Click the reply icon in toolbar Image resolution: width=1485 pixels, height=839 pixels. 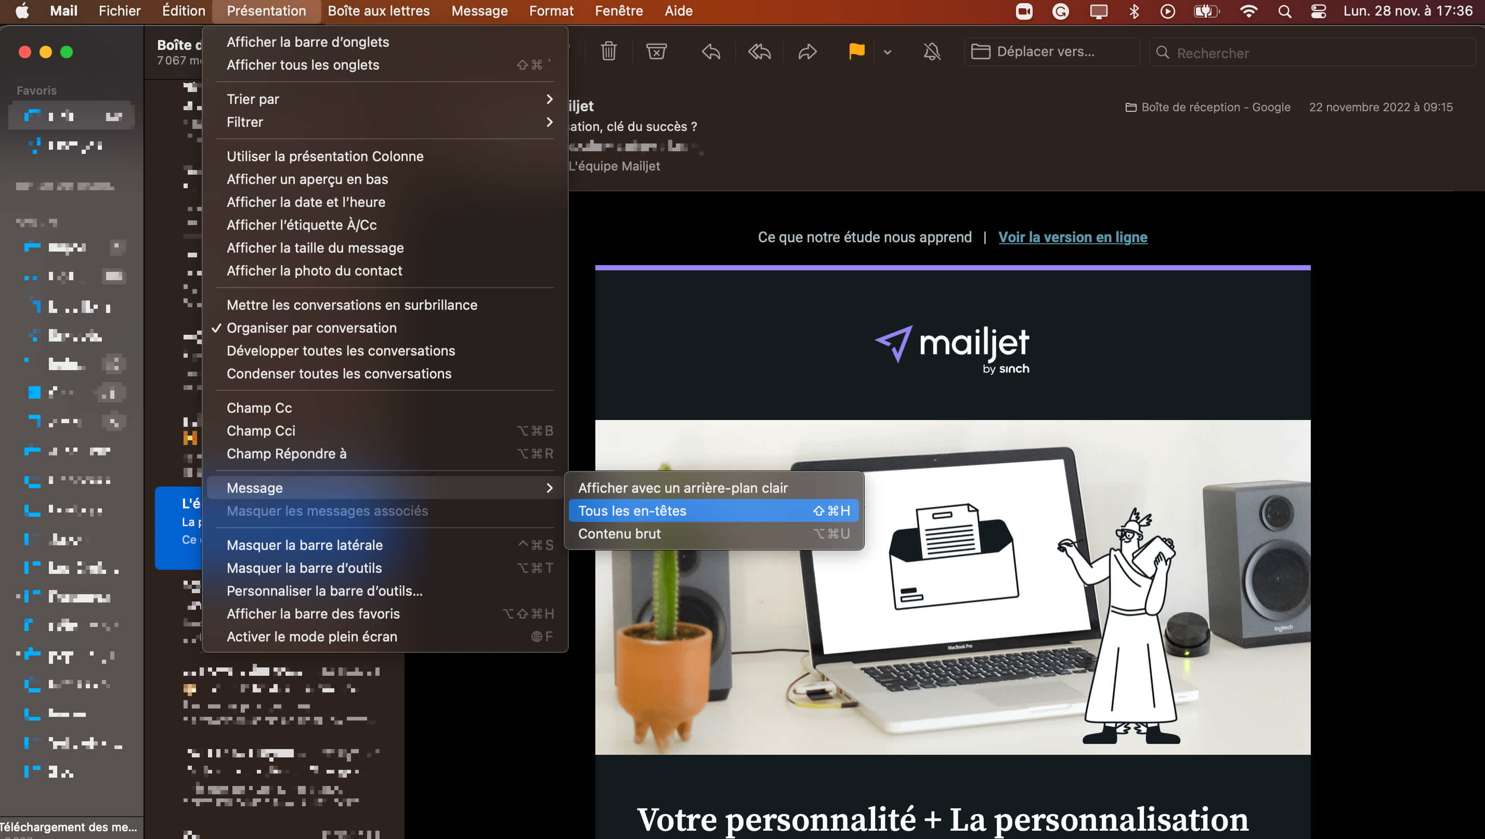[710, 52]
